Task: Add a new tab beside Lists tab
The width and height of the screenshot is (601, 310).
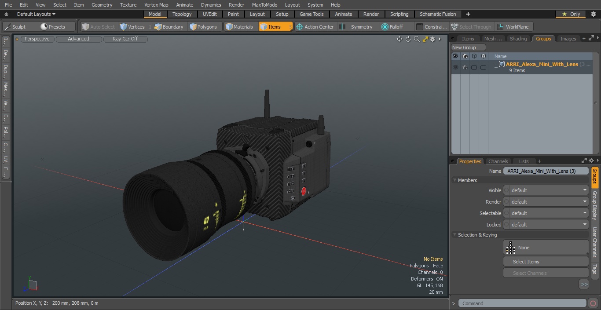Action: [x=539, y=161]
